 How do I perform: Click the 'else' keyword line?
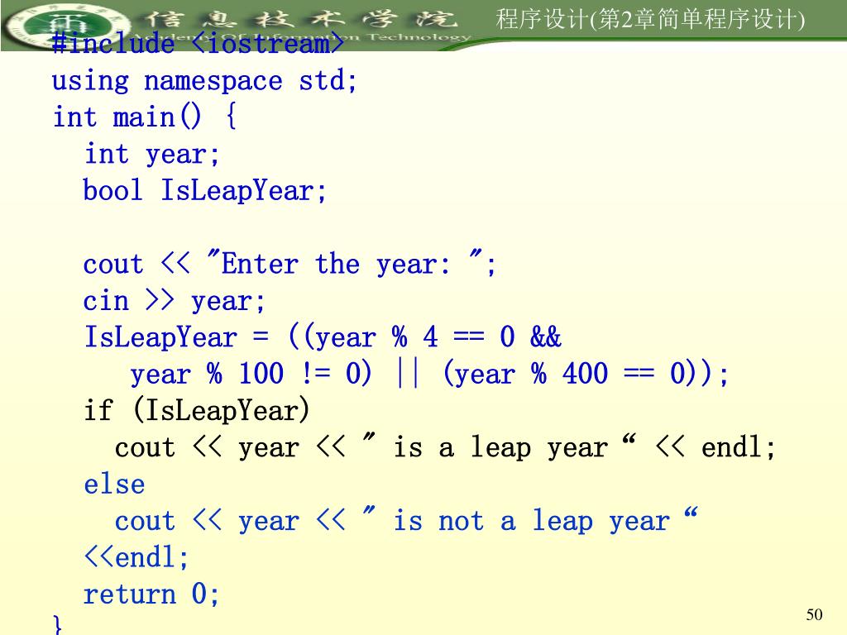click(114, 484)
